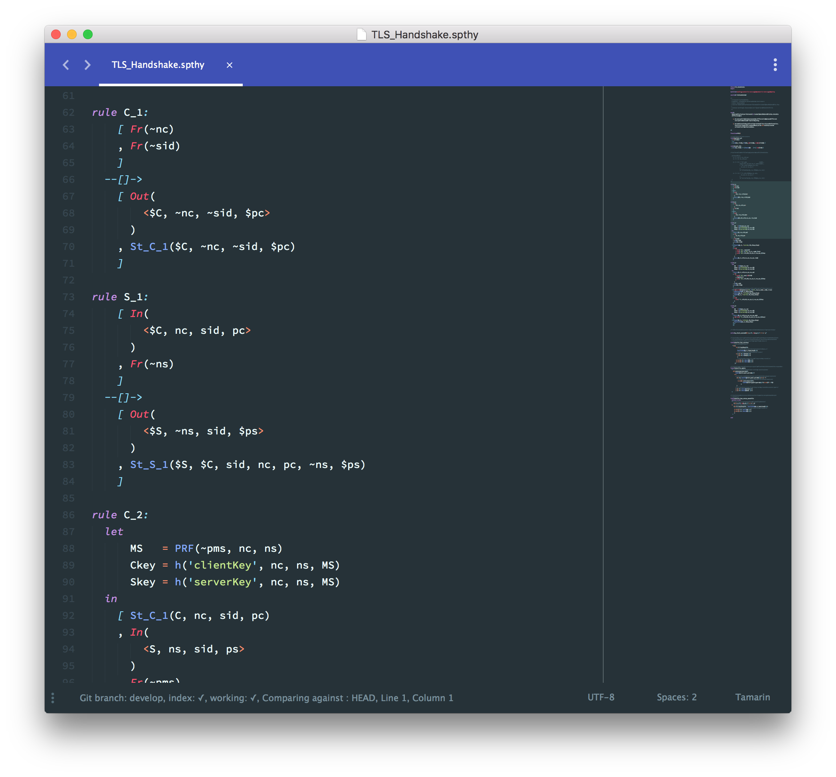
Task: Change the Tamarin syntax selection
Action: pos(752,697)
